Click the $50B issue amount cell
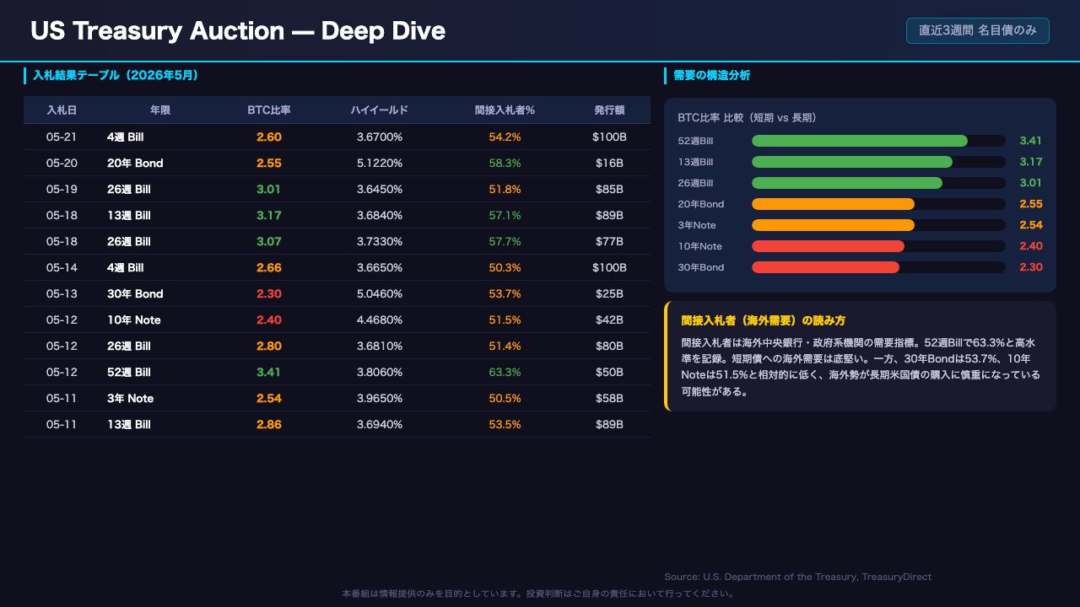The width and height of the screenshot is (1080, 607). point(609,372)
